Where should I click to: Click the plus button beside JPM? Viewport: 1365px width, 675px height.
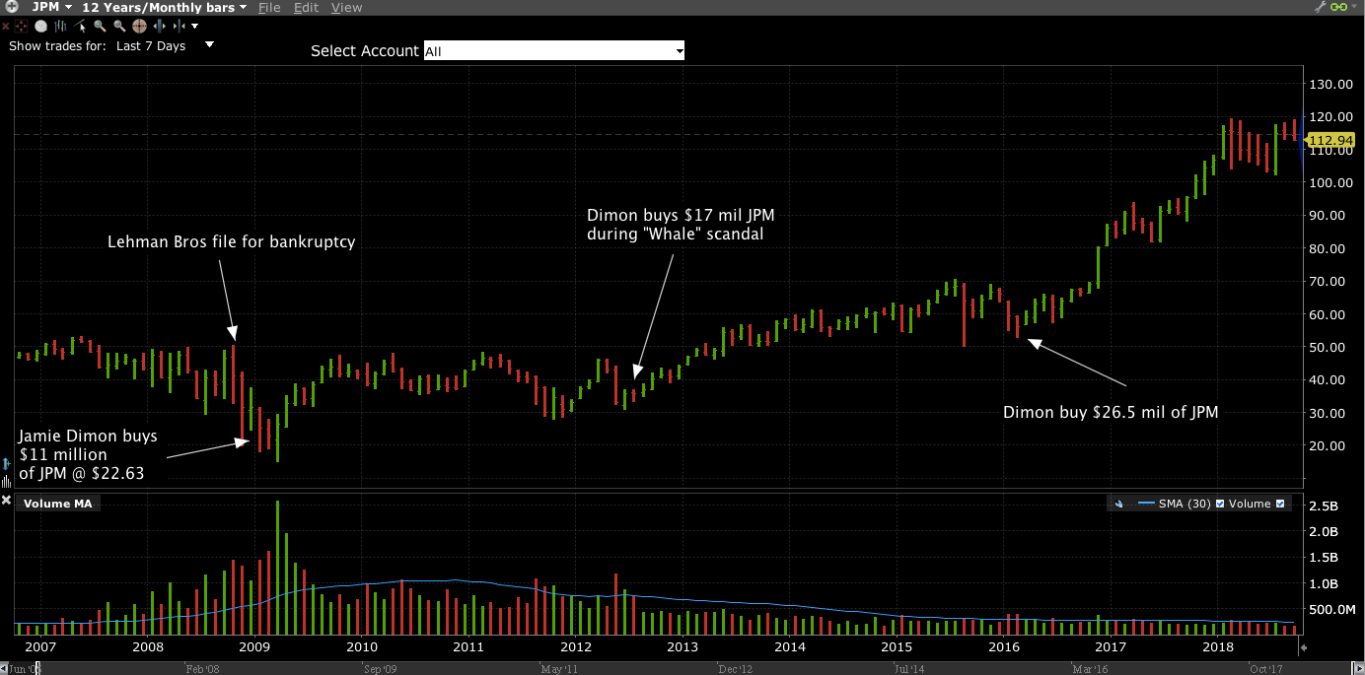coord(11,7)
